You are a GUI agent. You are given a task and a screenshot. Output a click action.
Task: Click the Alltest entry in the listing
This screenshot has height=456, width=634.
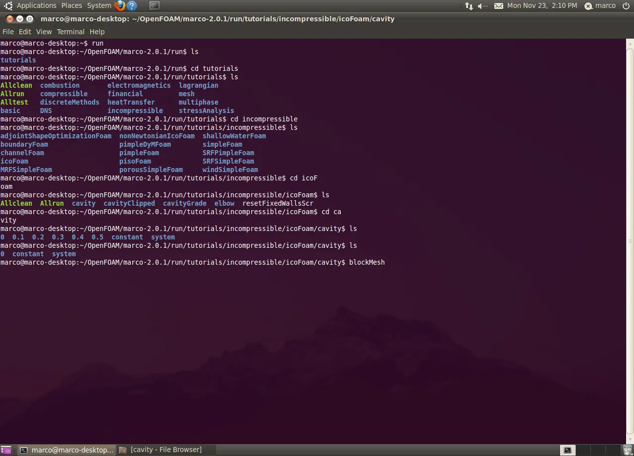click(14, 102)
